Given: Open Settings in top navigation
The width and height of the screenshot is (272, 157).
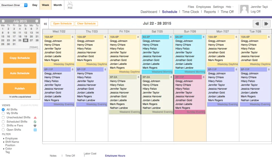Looking at the screenshot, I should pos(218,7).
